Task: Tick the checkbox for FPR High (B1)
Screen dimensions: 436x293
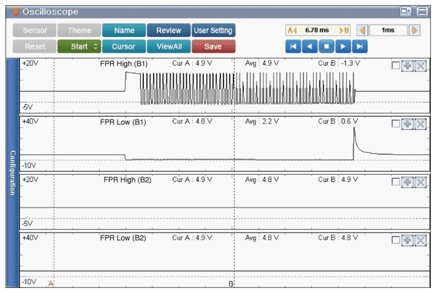Action: click(396, 65)
